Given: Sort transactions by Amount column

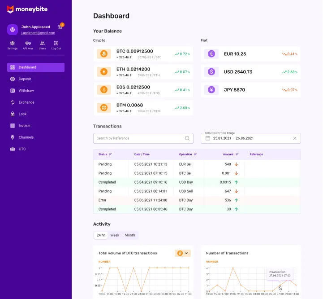Looking at the screenshot, I should 236,154.
